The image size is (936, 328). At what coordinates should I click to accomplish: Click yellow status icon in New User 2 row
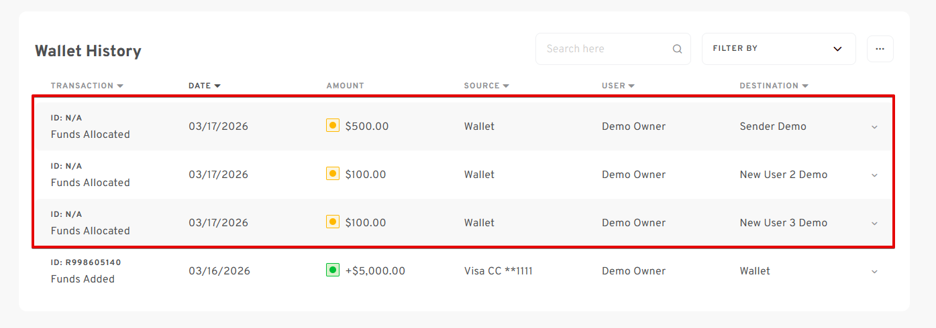[332, 174]
